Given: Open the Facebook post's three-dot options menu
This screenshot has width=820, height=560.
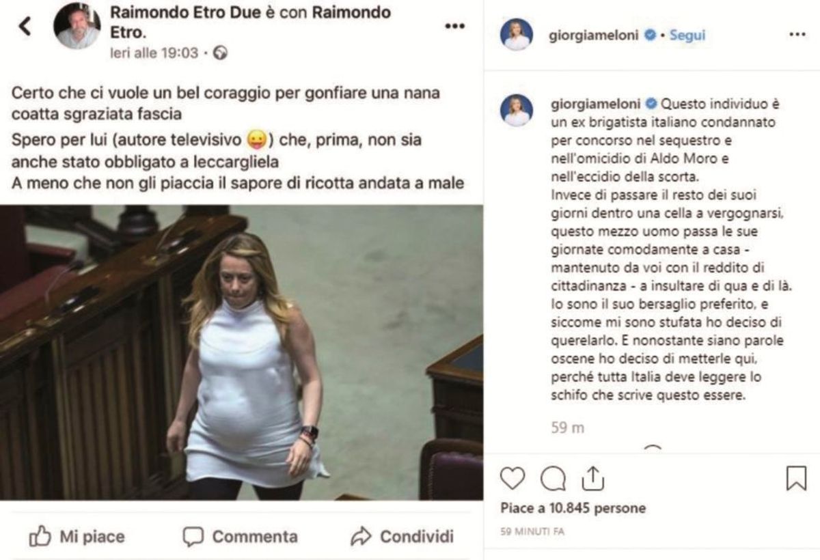Looking at the screenshot, I should tap(454, 27).
